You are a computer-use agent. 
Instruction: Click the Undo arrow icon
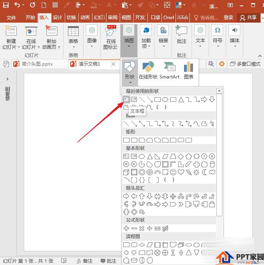17,5
